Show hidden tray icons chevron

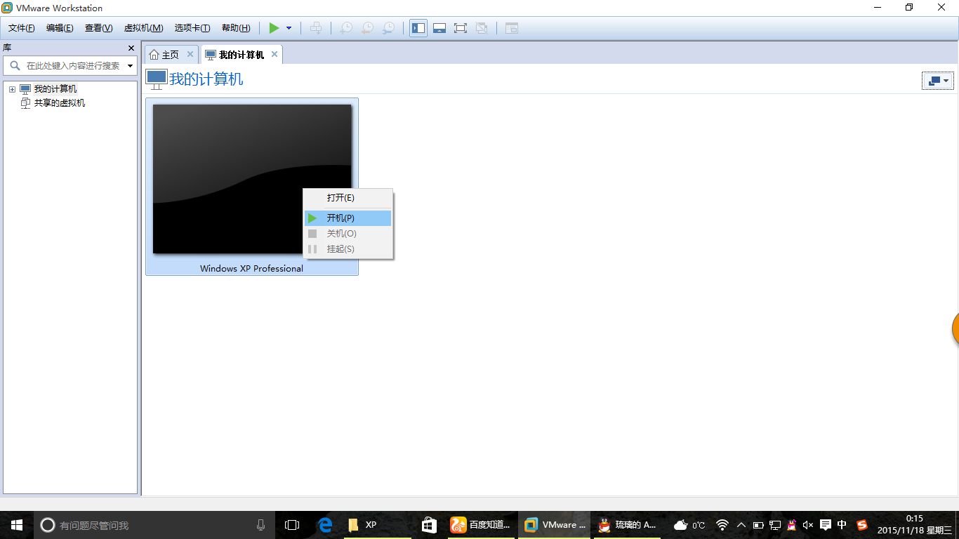[x=741, y=525]
